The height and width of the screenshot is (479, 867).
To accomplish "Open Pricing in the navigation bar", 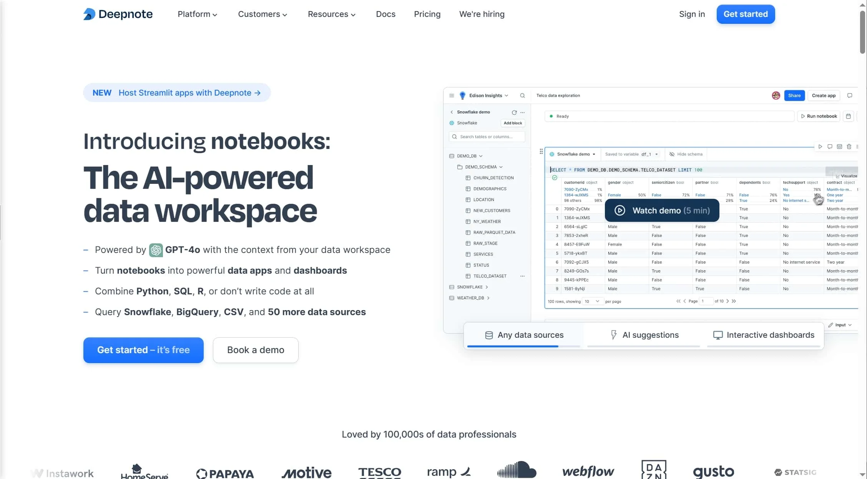I will [427, 14].
